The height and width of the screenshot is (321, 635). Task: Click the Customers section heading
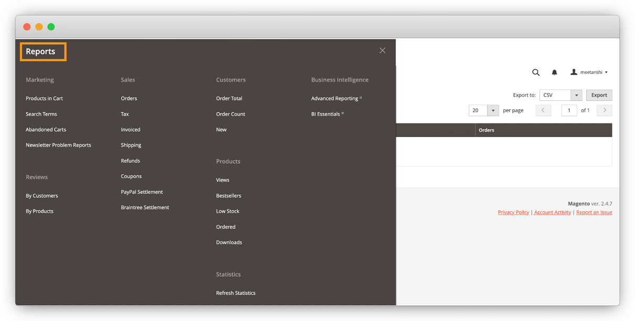231,80
